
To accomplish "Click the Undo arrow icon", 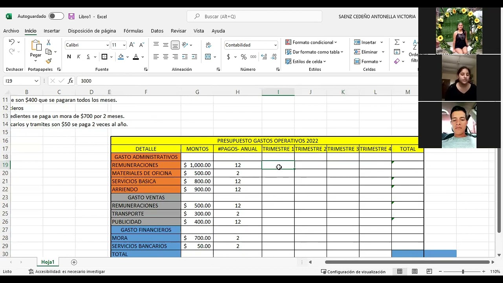I will [x=12, y=42].
